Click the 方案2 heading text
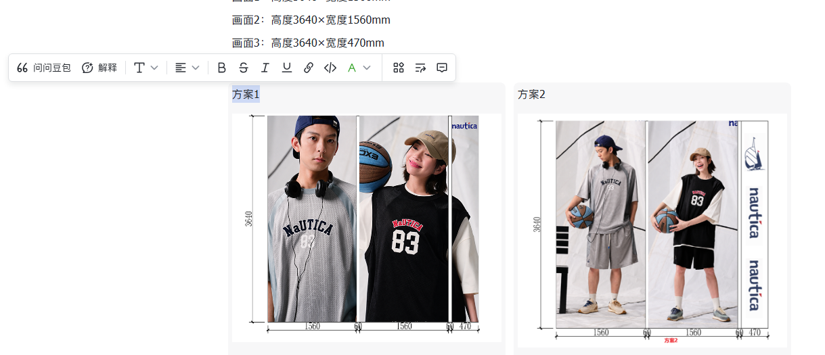Image resolution: width=825 pixels, height=355 pixels. 531,94
